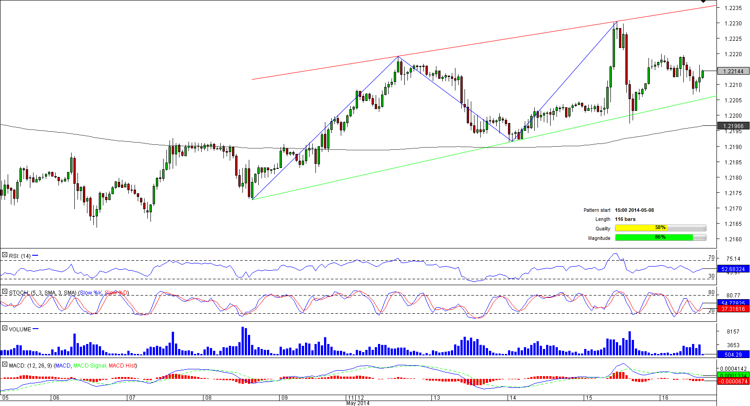Image resolution: width=750 pixels, height=406 pixels.
Task: Select the red MACD Hist legend text
Action: coord(122,366)
